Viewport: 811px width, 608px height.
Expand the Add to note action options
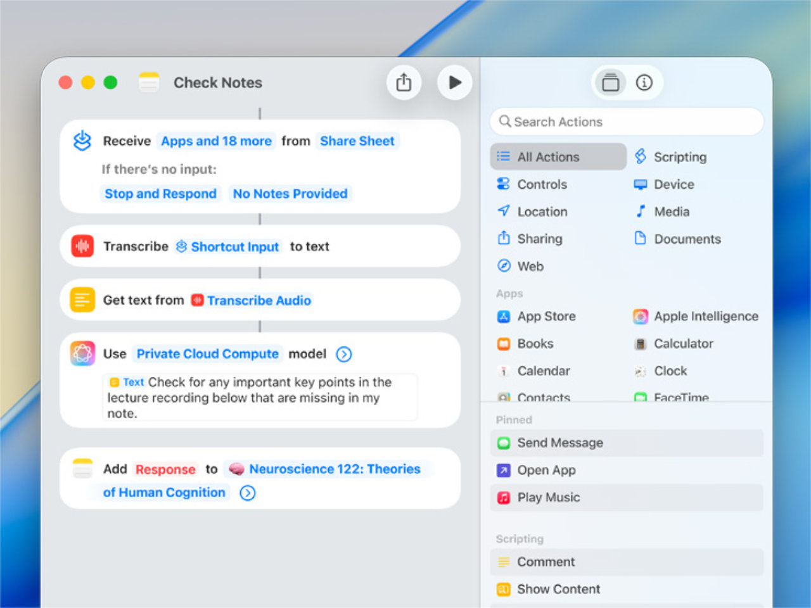pyautogui.click(x=248, y=493)
